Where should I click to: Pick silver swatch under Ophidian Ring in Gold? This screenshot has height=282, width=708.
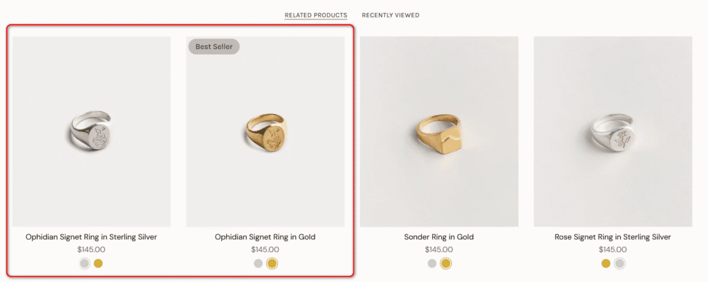point(258,263)
